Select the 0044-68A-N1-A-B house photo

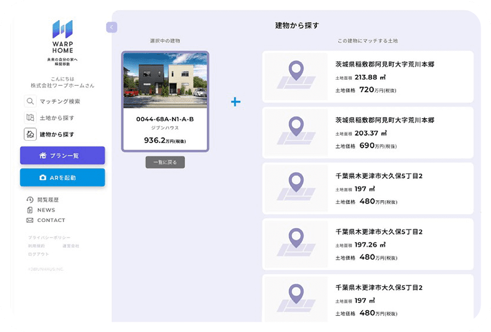click(x=165, y=81)
